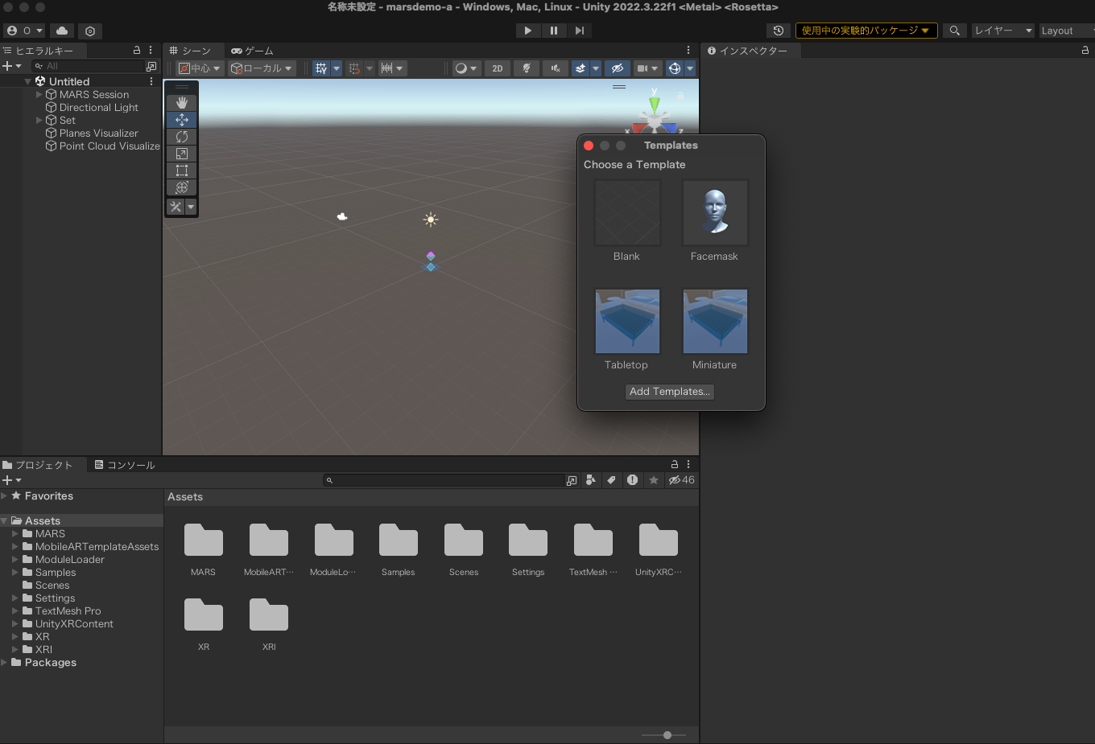Click the search by log type icon in Project
1095x744 pixels.
click(633, 480)
